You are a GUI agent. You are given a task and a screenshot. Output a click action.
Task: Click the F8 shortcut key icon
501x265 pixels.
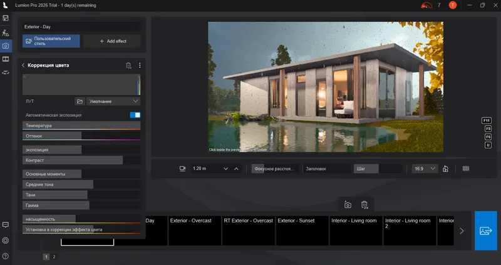488,129
